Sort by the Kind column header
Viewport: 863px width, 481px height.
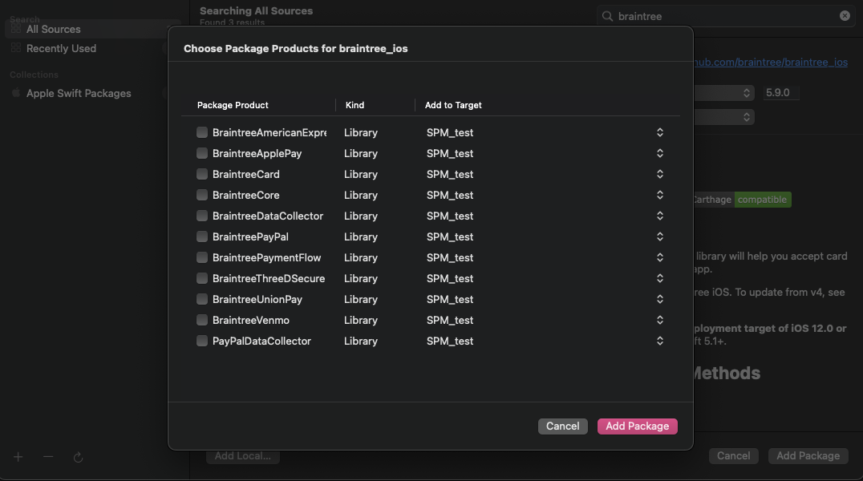pyautogui.click(x=355, y=105)
